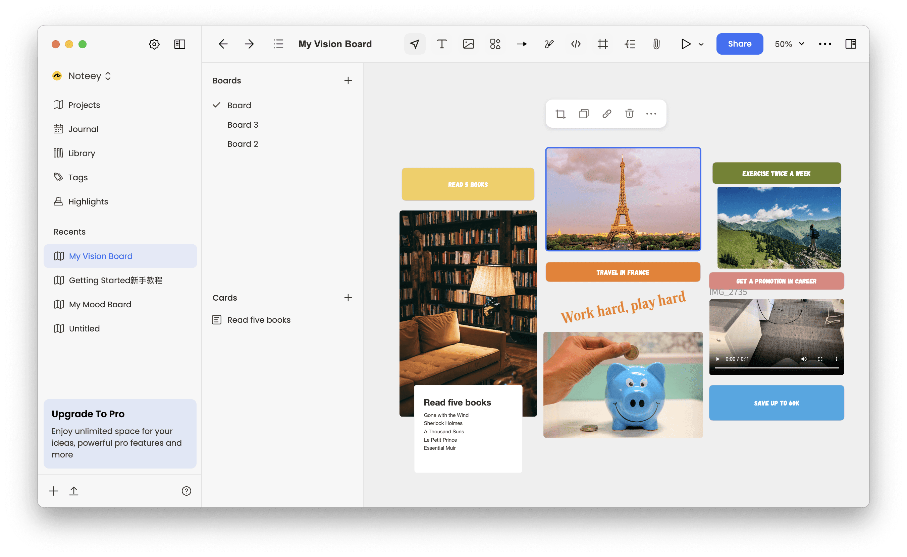Play the IMG_2735 video

(717, 359)
